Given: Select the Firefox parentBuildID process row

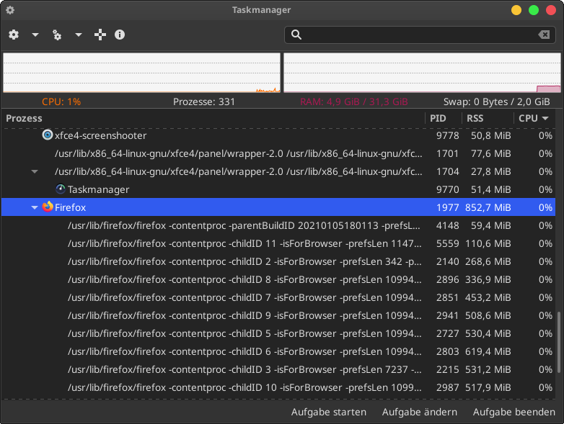Looking at the screenshot, I should (278, 225).
